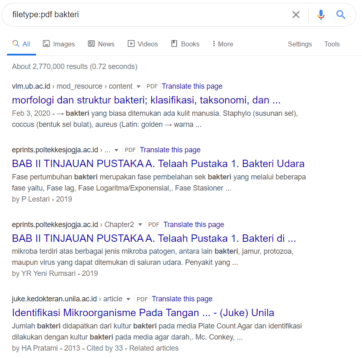Screen dimensions: 362x358
Task: Expand the More search categories menu
Action: coord(223,44)
